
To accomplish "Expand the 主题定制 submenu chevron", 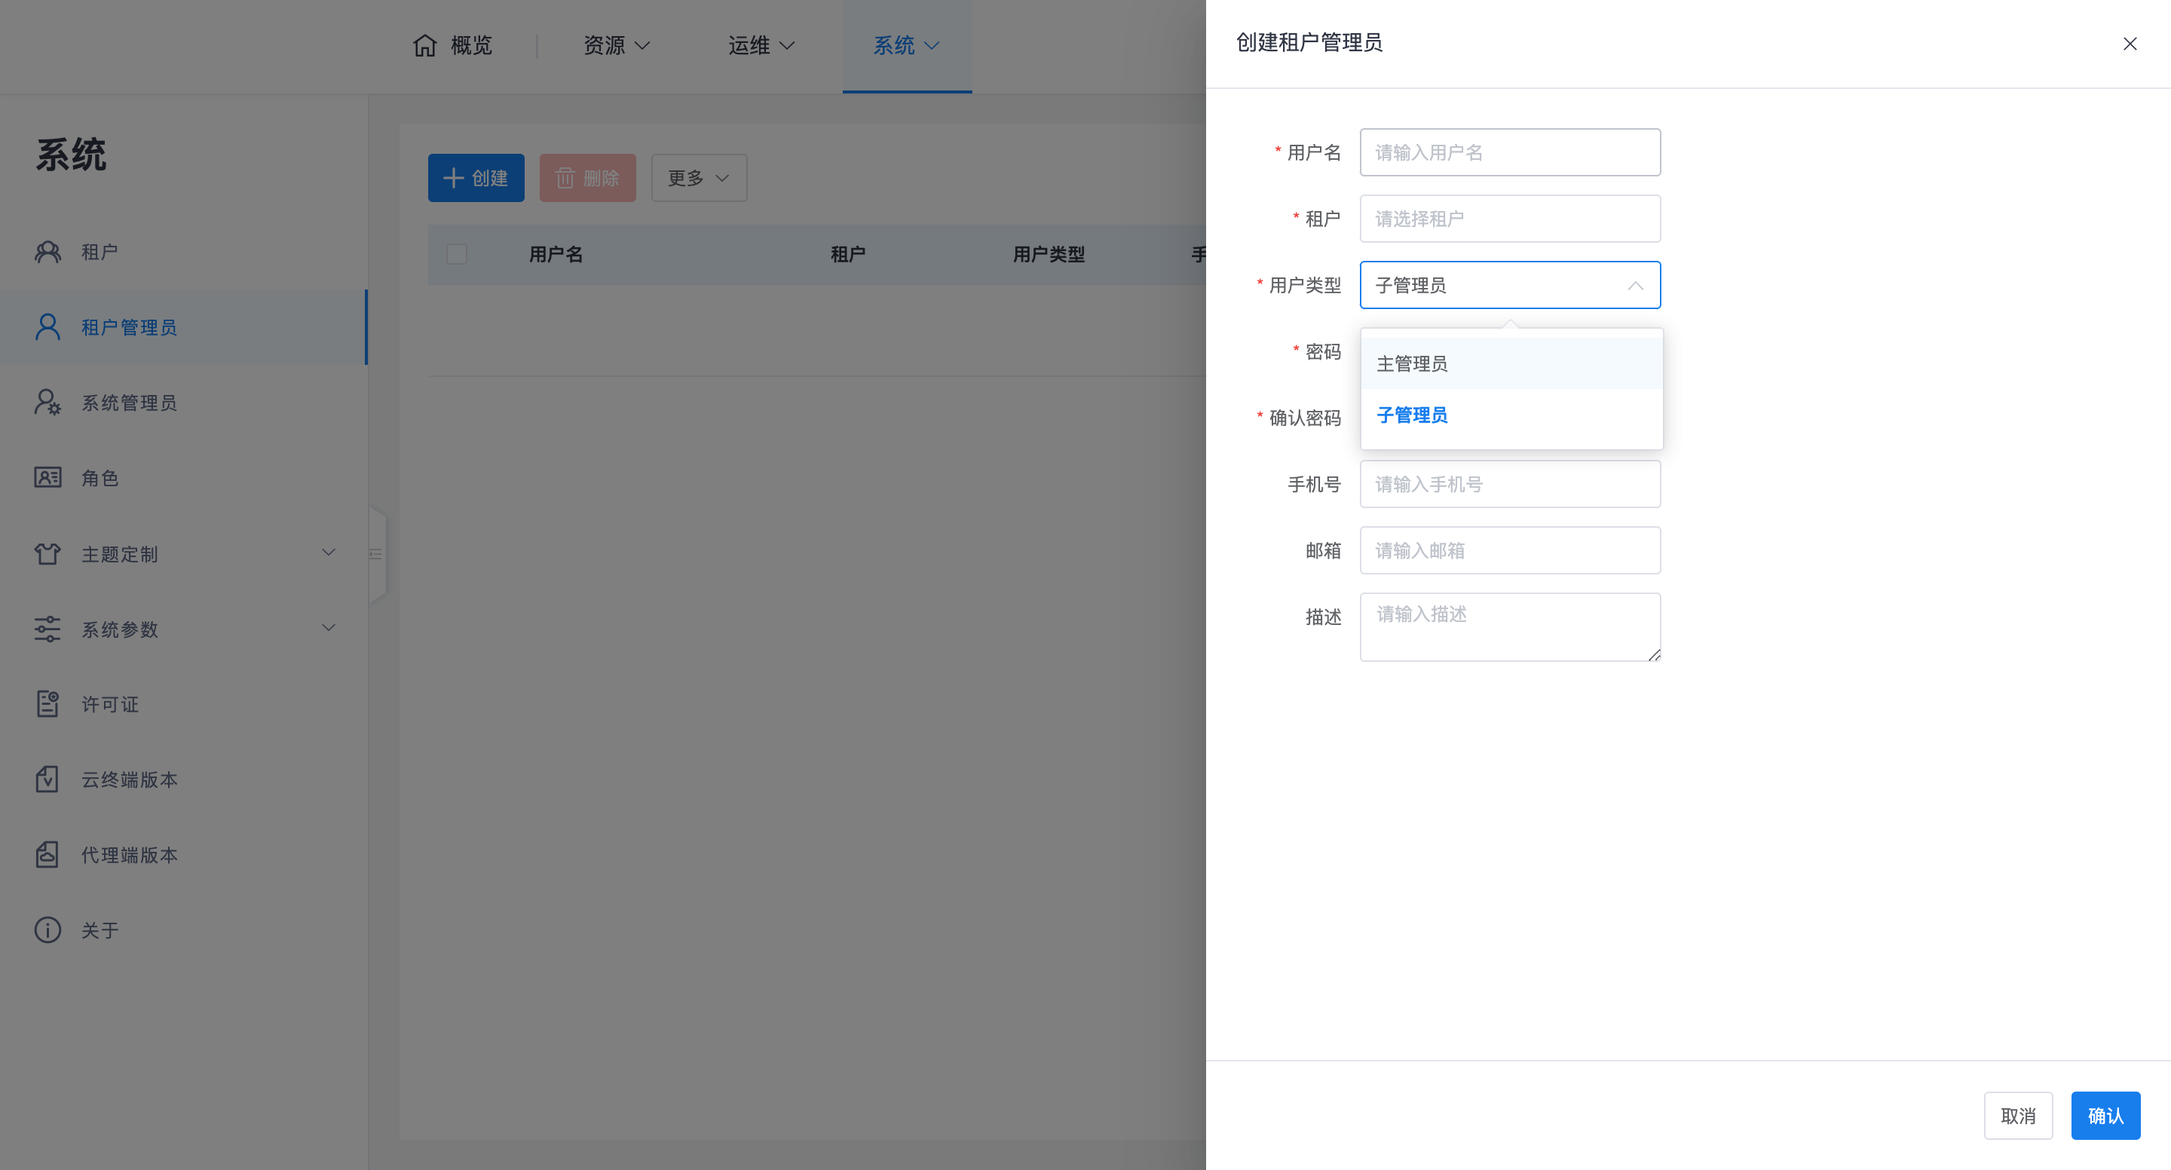I will [x=329, y=553].
